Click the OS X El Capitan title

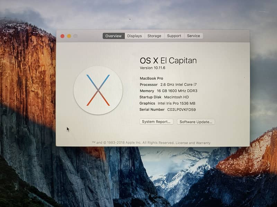(168, 61)
